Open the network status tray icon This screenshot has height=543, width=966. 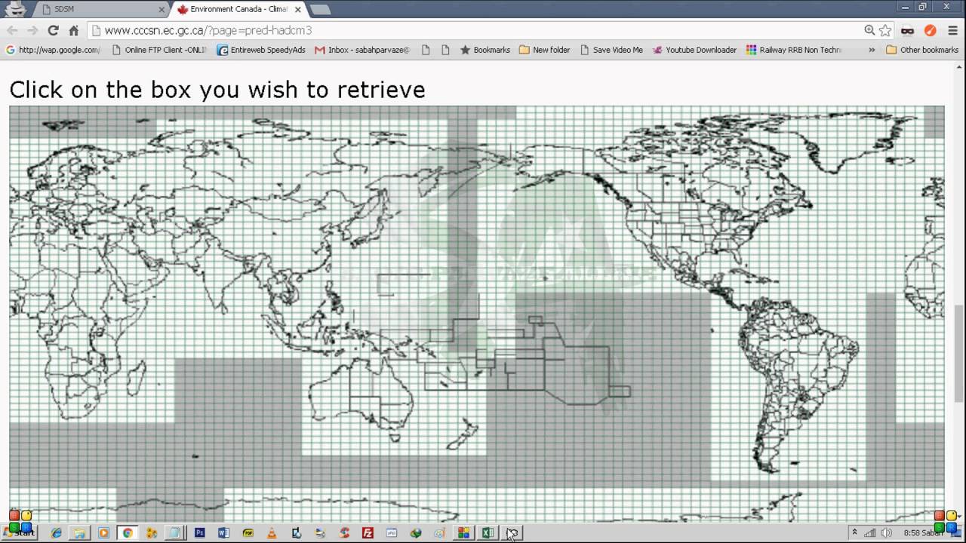870,532
